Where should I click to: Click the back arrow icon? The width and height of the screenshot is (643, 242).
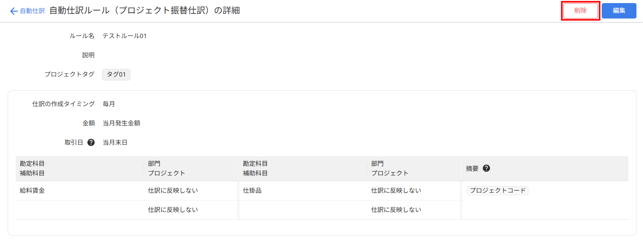14,11
